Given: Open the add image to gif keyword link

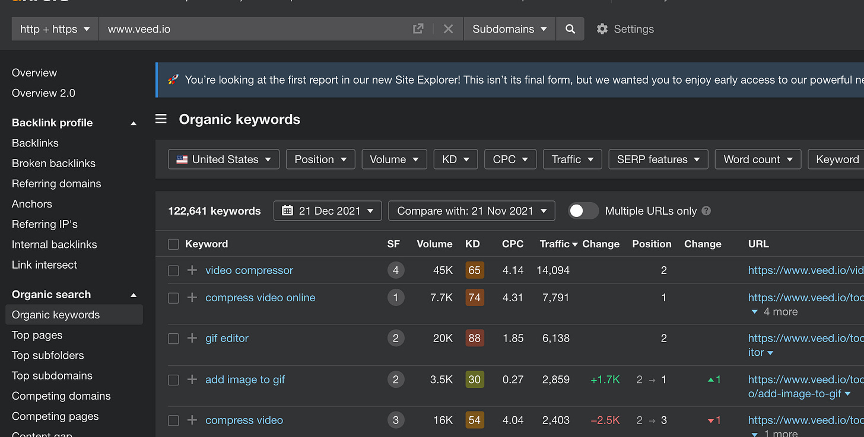Looking at the screenshot, I should tap(245, 379).
